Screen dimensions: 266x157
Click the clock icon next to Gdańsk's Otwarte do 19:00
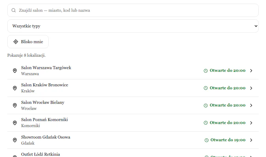click(x=206, y=140)
